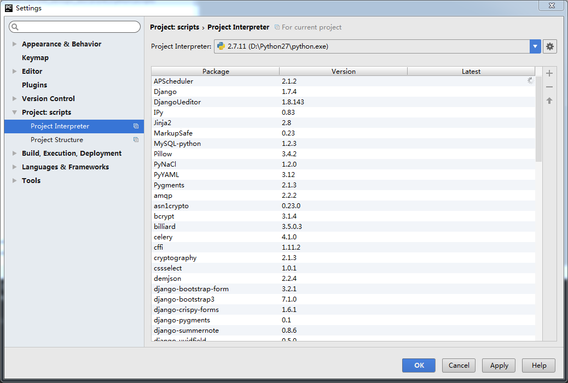
Task: Select the MarkupSafe package row
Action: (343, 133)
